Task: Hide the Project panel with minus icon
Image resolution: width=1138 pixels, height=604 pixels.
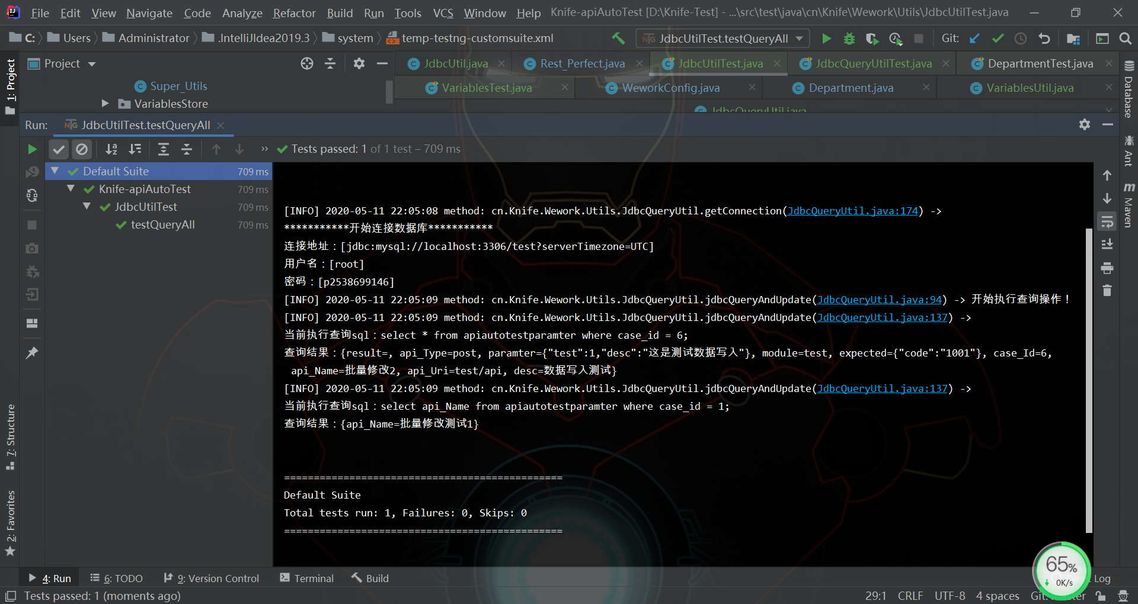Action: [382, 63]
